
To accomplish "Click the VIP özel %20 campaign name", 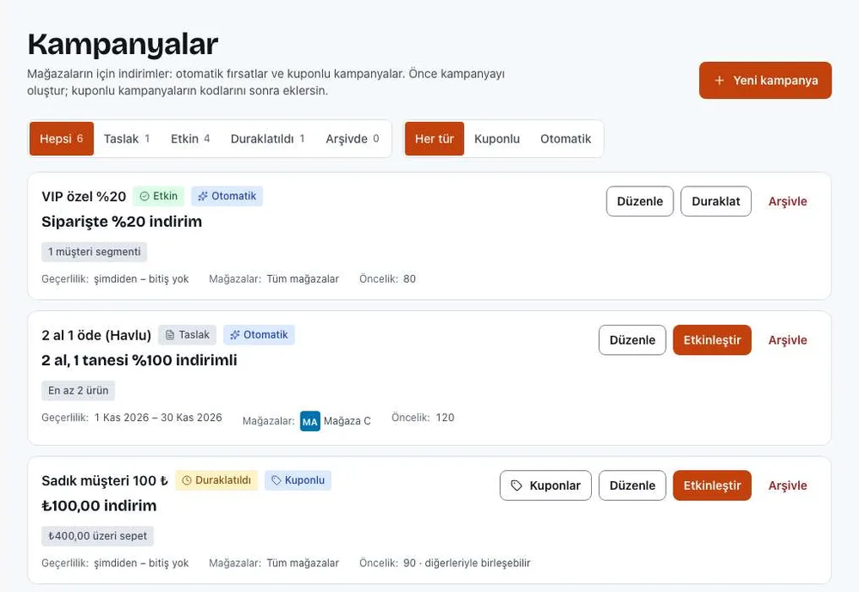I will 84,196.
